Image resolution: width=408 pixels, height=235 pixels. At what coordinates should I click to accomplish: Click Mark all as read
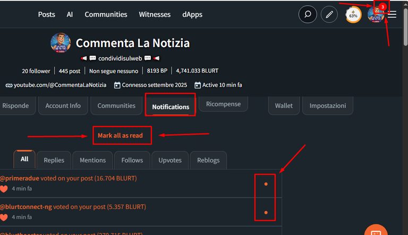coord(120,135)
